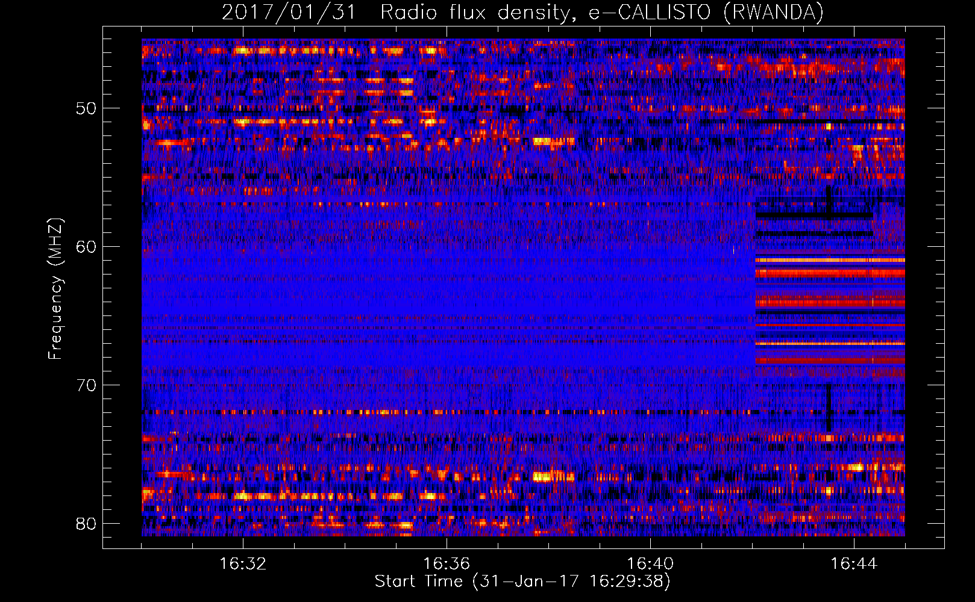Click the '16:44' time tick label
This screenshot has width=975, height=602.
pos(854,563)
